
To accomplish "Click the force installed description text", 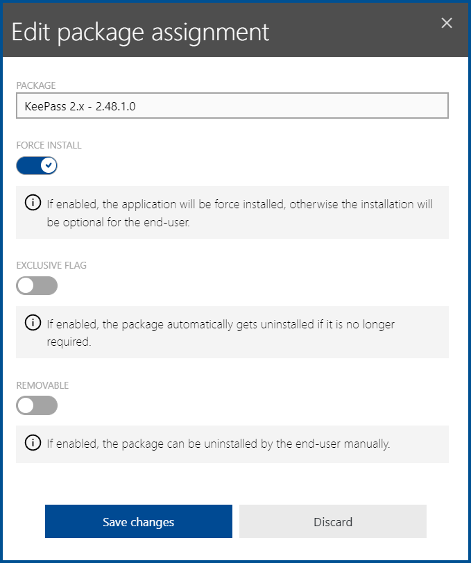I will 239,211.
